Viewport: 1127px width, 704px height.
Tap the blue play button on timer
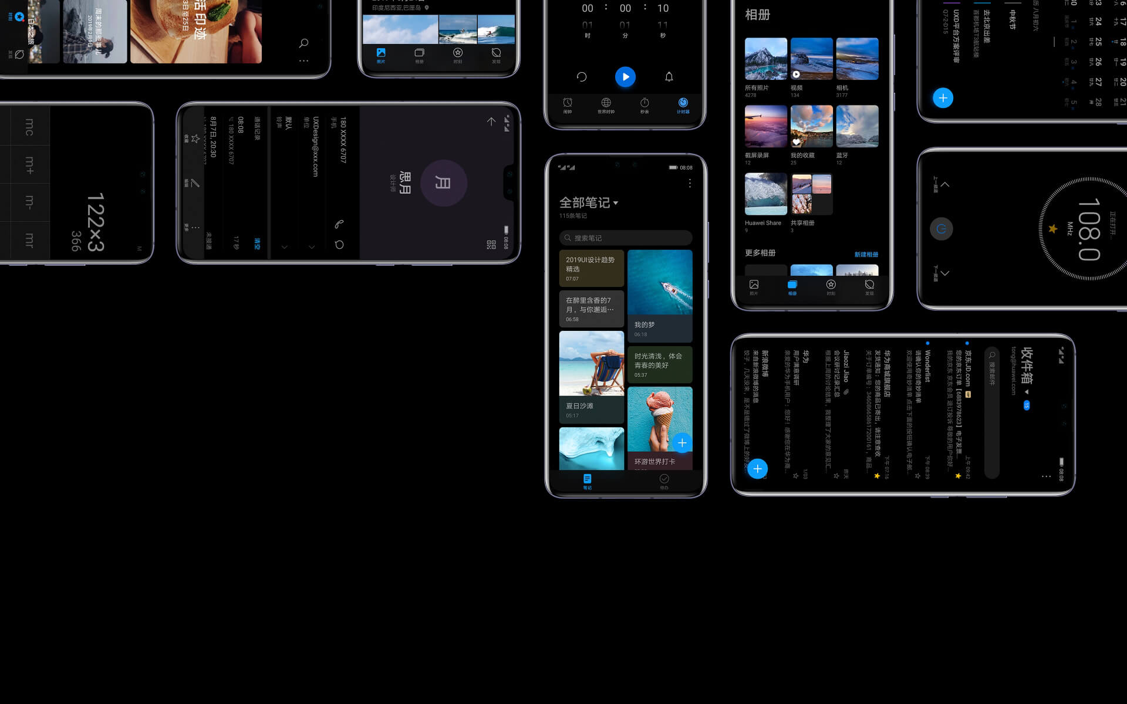[625, 77]
